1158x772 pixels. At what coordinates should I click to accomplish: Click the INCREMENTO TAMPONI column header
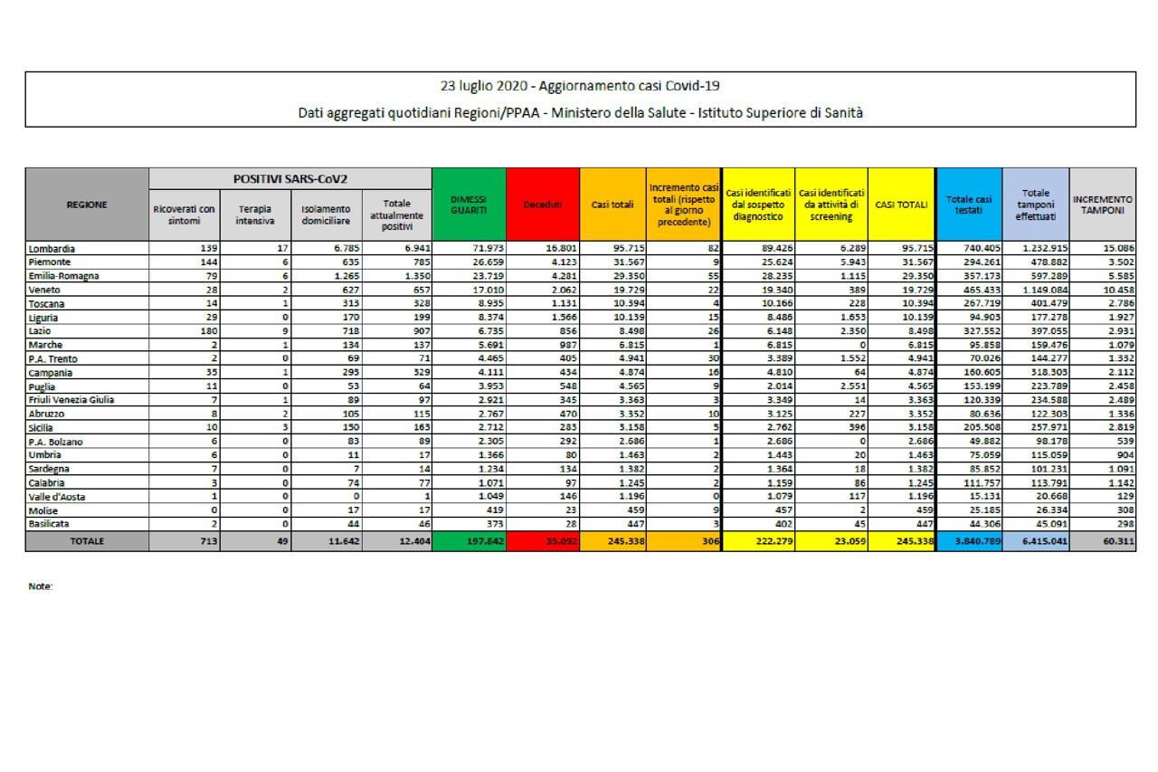click(1102, 205)
